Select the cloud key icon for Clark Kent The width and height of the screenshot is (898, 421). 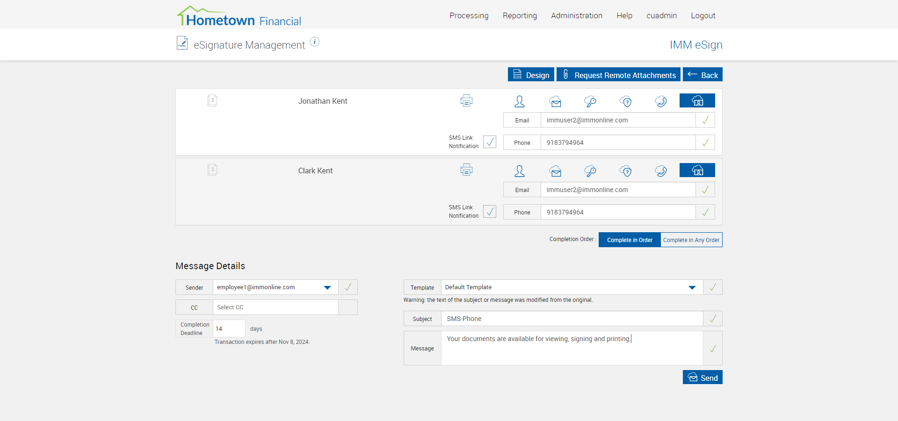click(x=590, y=171)
